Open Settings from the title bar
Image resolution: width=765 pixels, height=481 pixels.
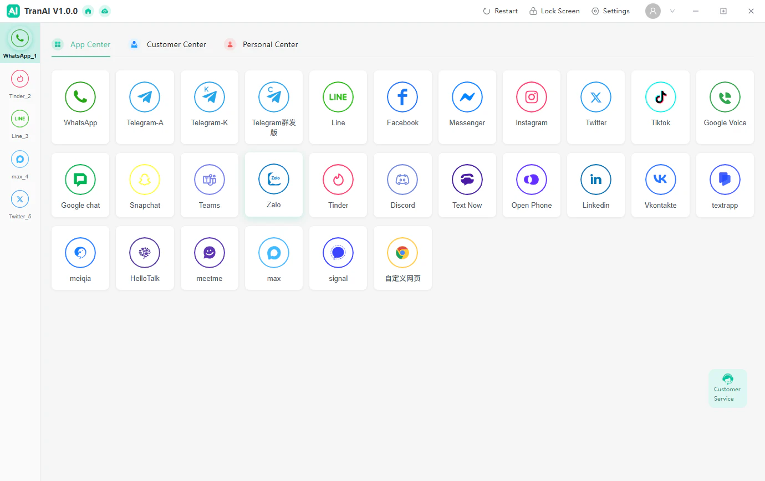(610, 11)
